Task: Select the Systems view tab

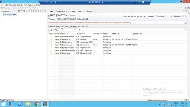Action: [x=6, y=12]
